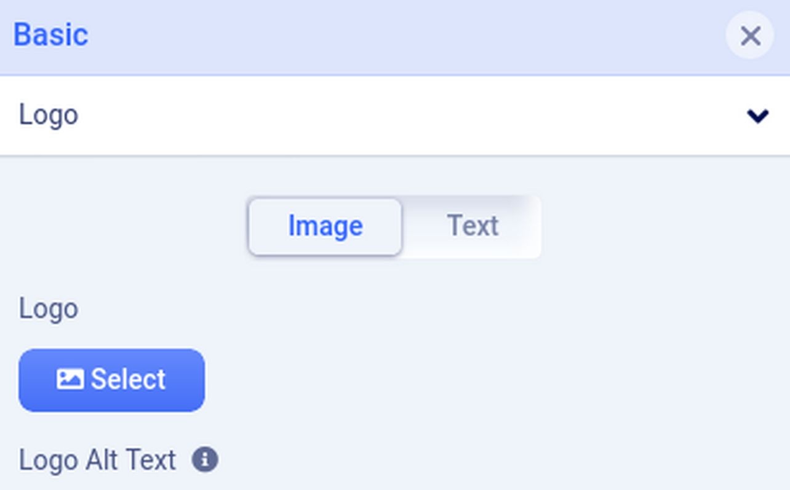Viewport: 790px width, 490px height.
Task: Choose the Text option for logo
Action: (472, 226)
